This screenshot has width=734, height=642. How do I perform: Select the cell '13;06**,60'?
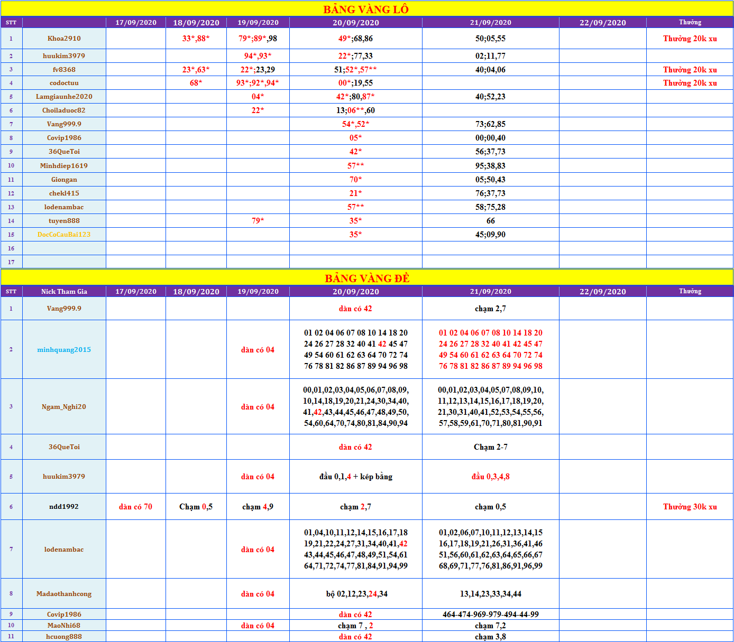356,110
